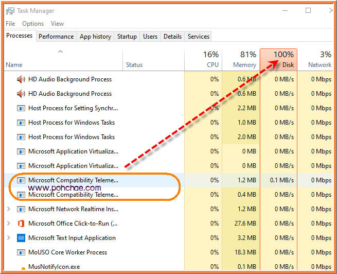
Task: Click the 0.1 MB/s disk value
Action: 282,180
